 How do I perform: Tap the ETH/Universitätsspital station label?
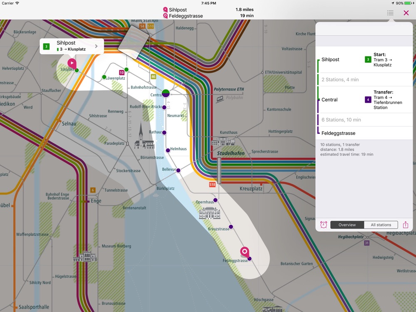point(283,72)
